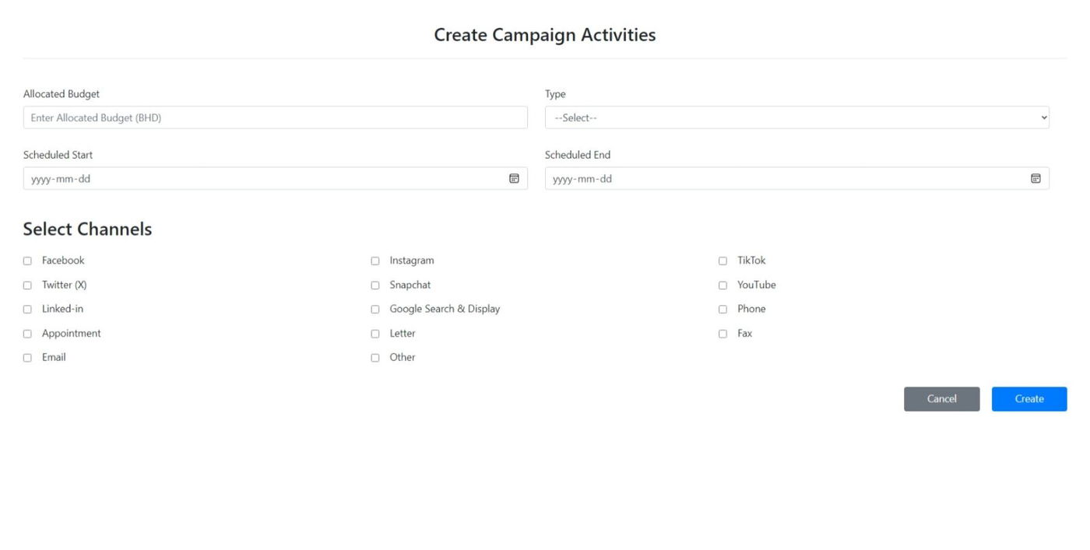Click the Allocated Budget input field
The image size is (1090, 550).
275,117
